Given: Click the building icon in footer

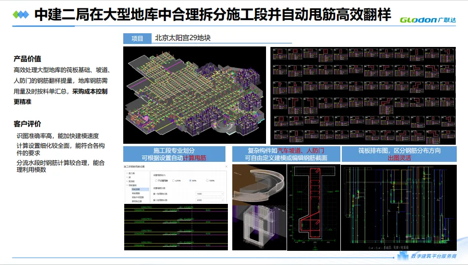Looking at the screenshot, I should coord(402,256).
